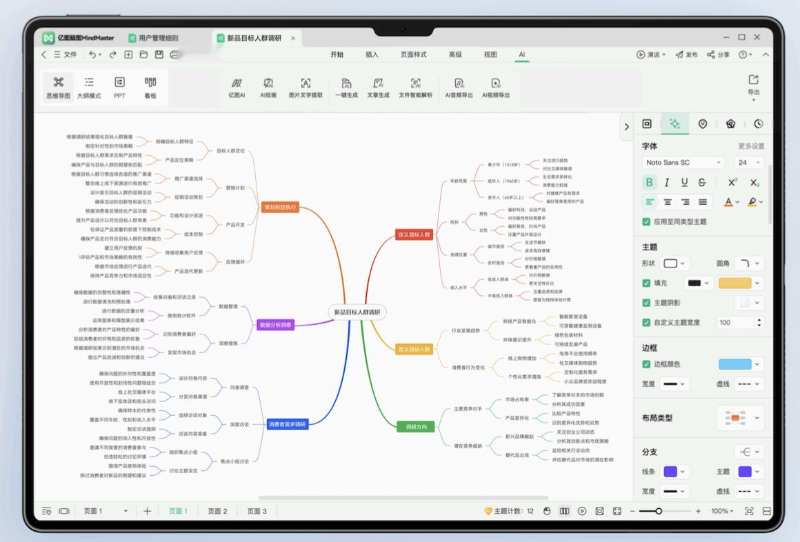The image size is (800, 542).
Task: Open the 页面样式 ribbon tab
Action: point(413,54)
